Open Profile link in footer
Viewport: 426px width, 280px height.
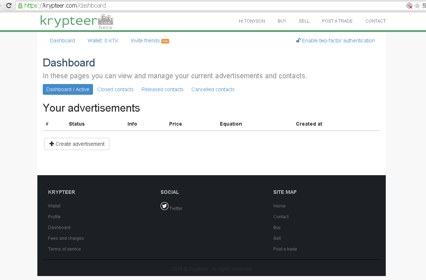click(x=54, y=217)
